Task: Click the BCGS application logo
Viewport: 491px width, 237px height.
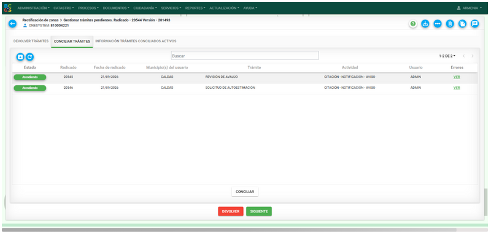Action: coord(8,8)
